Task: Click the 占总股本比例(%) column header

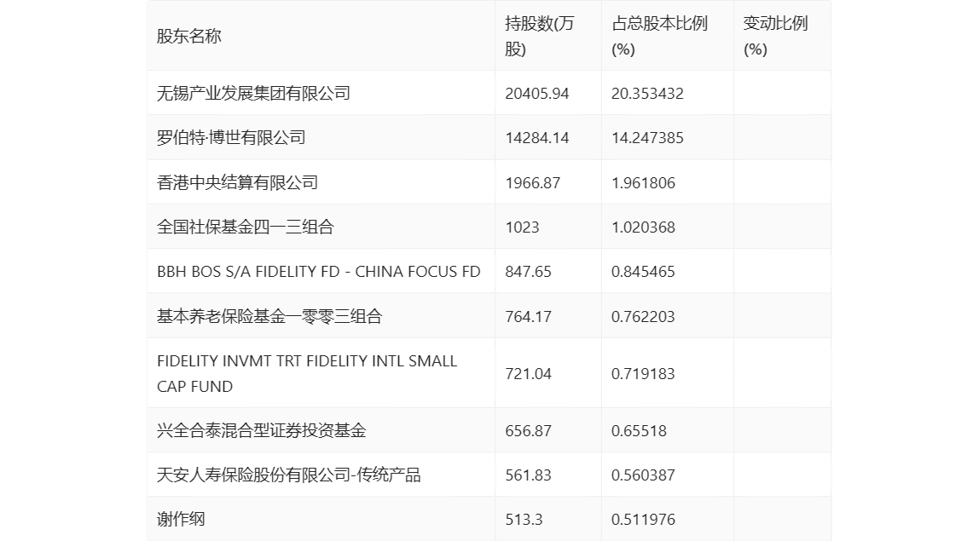Action: [659, 37]
